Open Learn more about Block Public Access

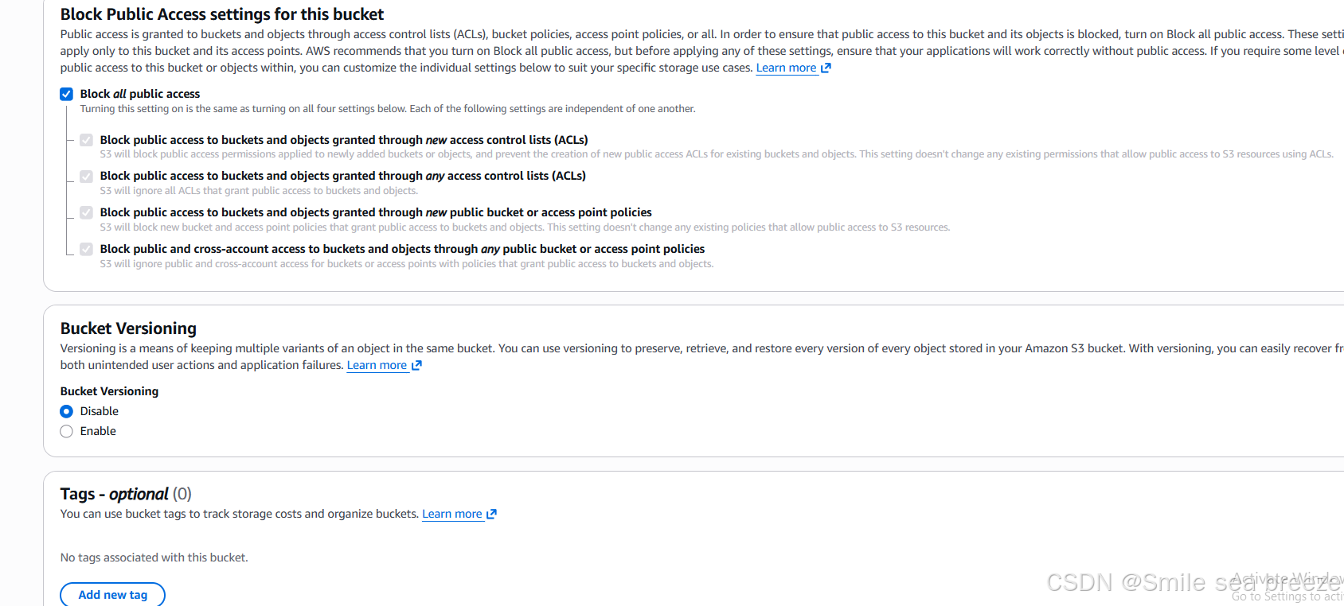(x=786, y=68)
